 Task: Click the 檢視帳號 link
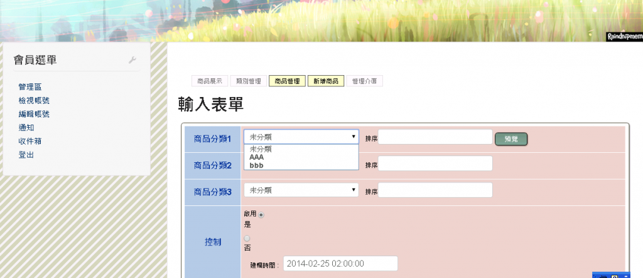tap(34, 100)
